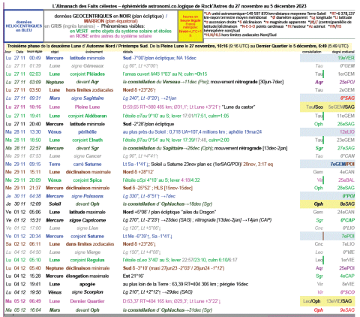Screen dimensions: 360x317
Task: Click the 'conjoint Aldébaran' event
Action: pyautogui.click(x=87, y=116)
